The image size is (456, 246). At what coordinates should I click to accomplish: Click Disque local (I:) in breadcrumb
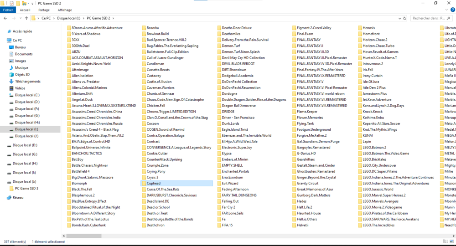click(x=68, y=18)
